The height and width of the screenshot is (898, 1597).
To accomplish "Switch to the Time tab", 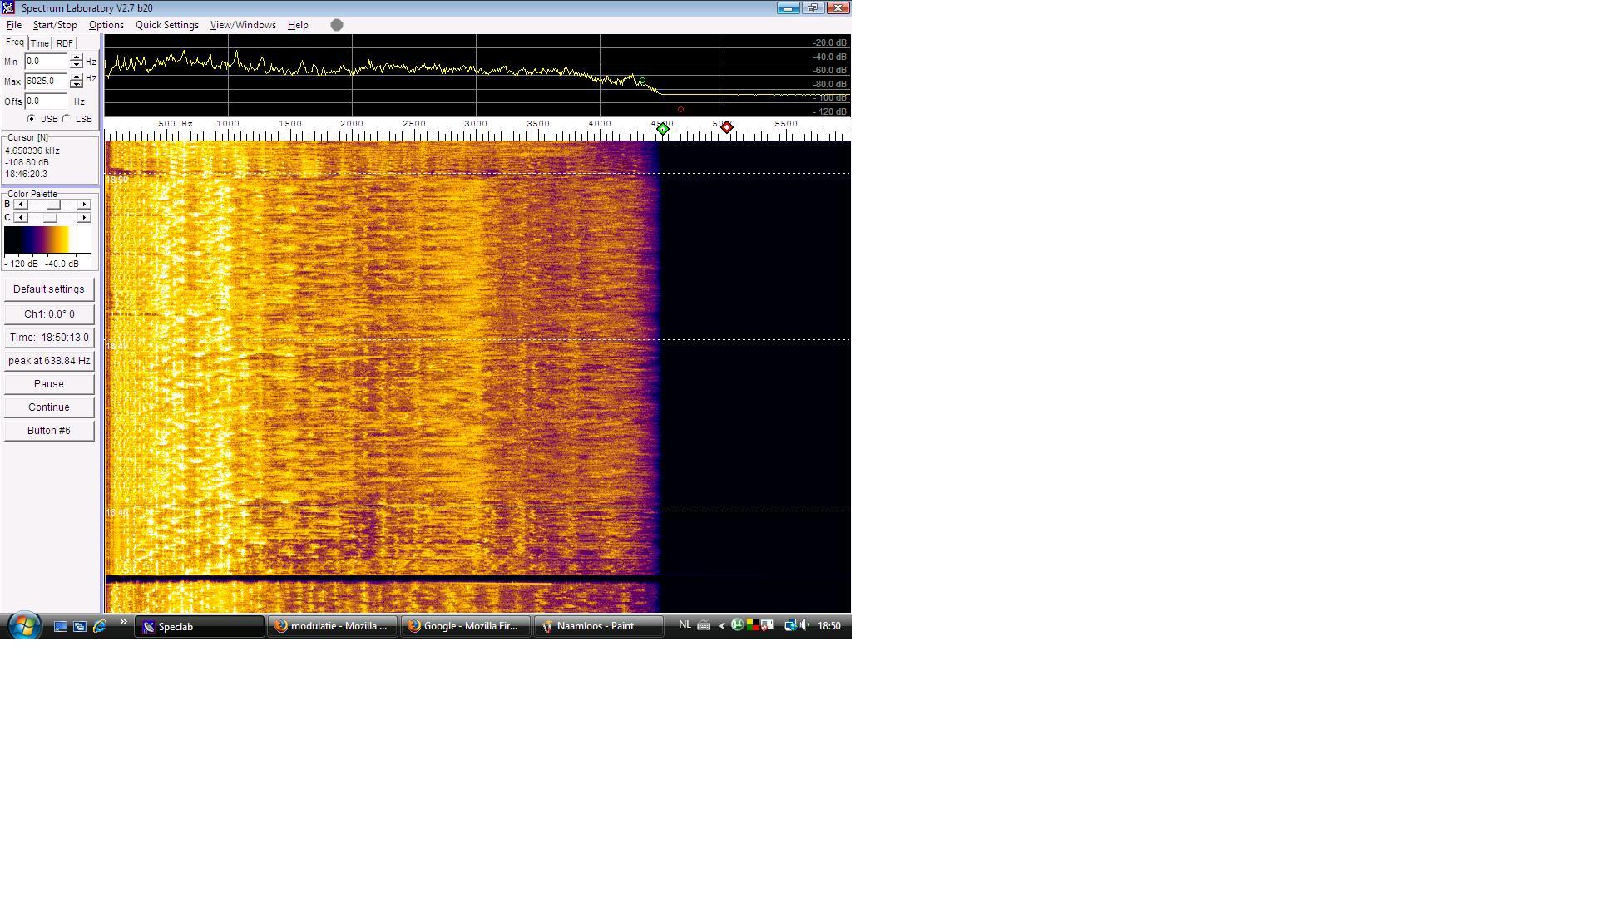I will (x=40, y=43).
